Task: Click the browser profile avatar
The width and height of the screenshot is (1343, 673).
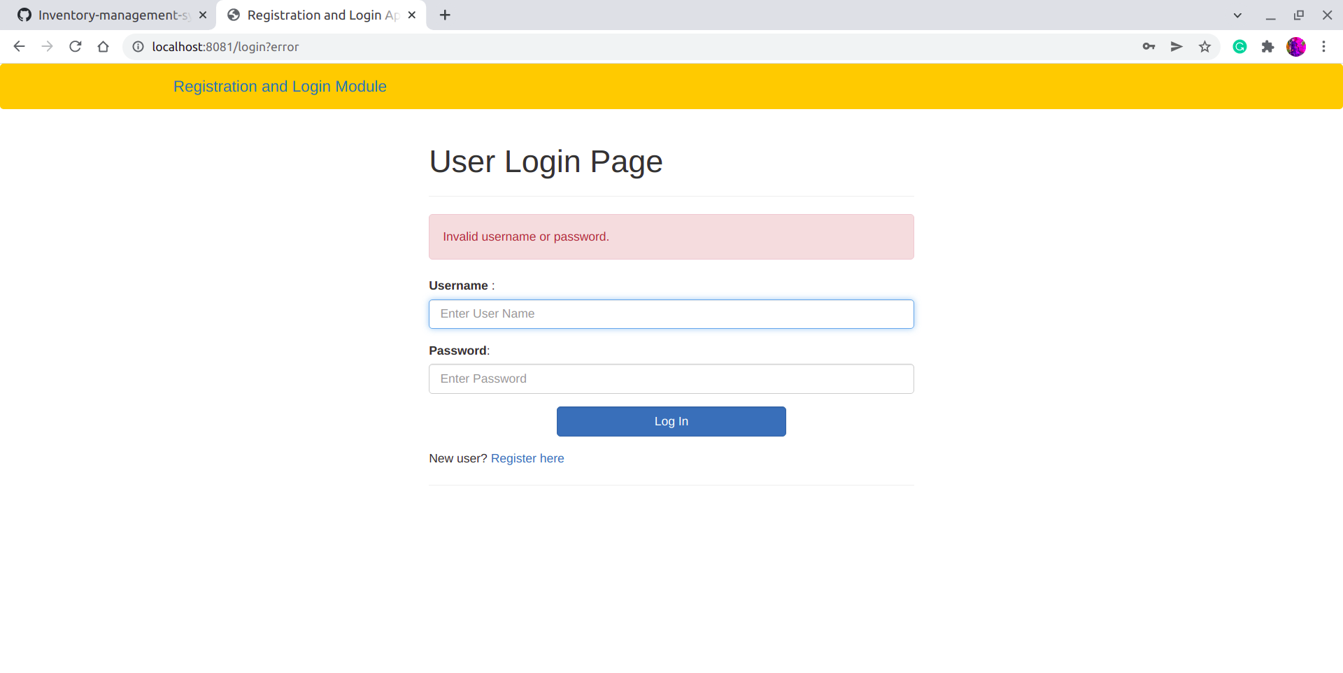Action: [1296, 46]
